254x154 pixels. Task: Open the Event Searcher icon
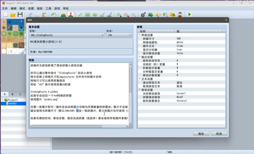point(165,15)
